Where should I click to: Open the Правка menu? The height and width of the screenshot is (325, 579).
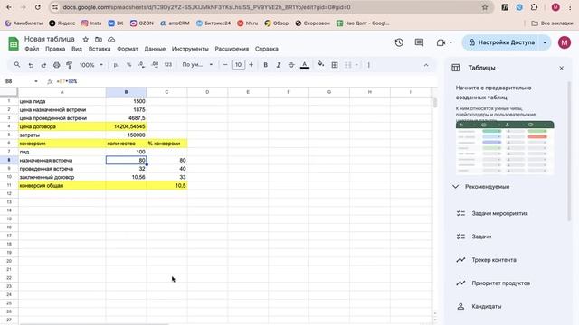(x=55, y=49)
